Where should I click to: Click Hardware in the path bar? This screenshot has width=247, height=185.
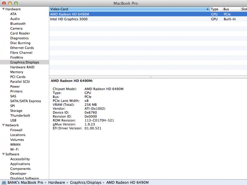(x=57, y=183)
